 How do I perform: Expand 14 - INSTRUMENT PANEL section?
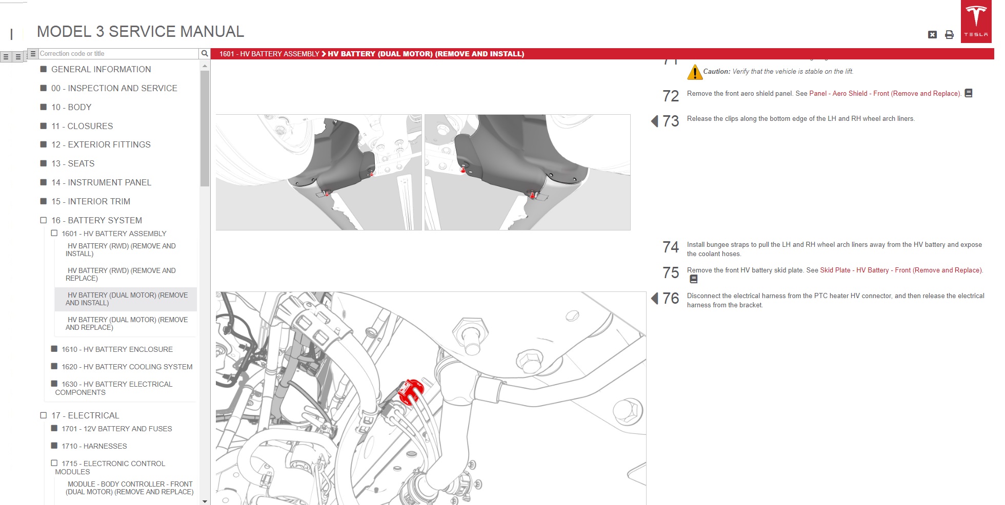[x=44, y=182]
